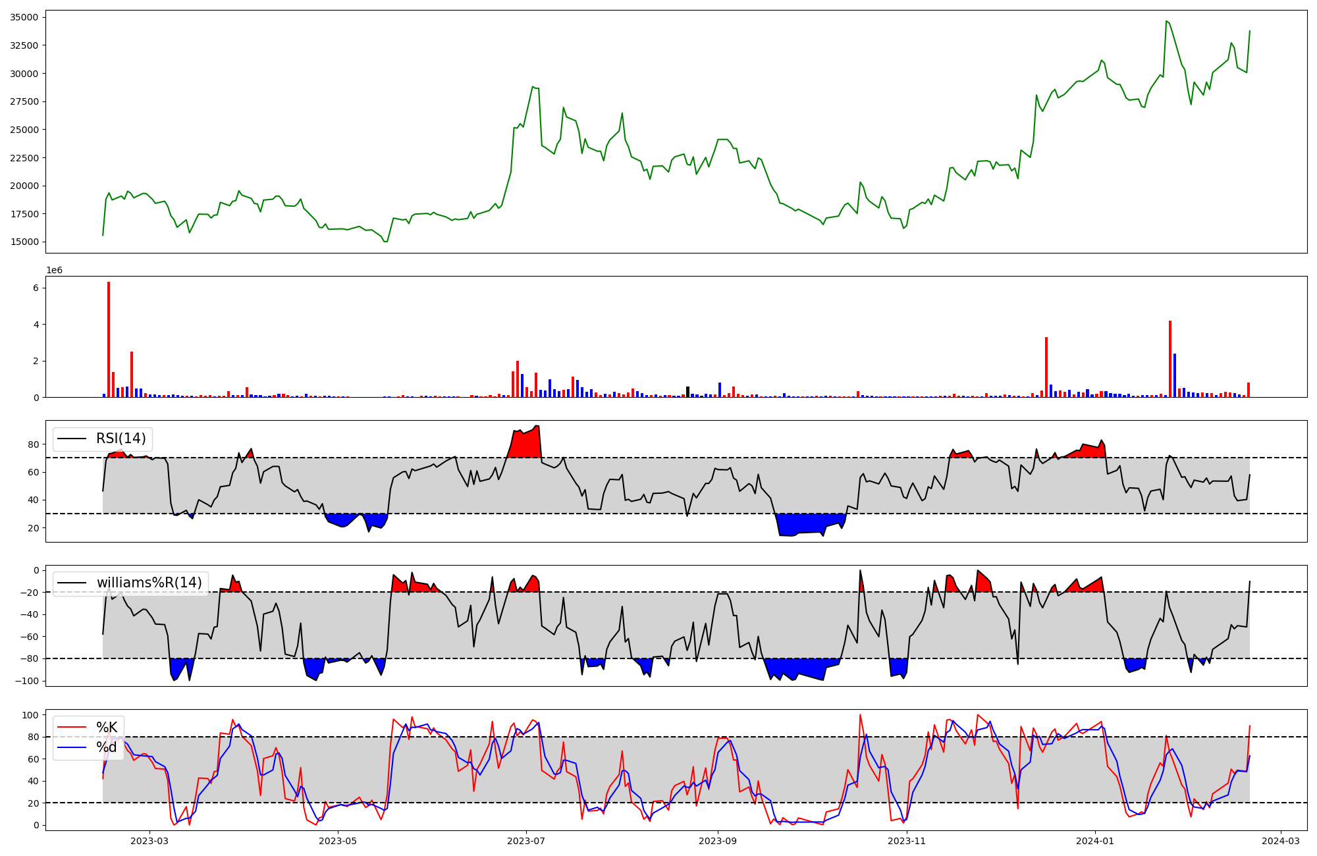
Task: Select the blue %d legend entry
Action: pyautogui.click(x=88, y=747)
